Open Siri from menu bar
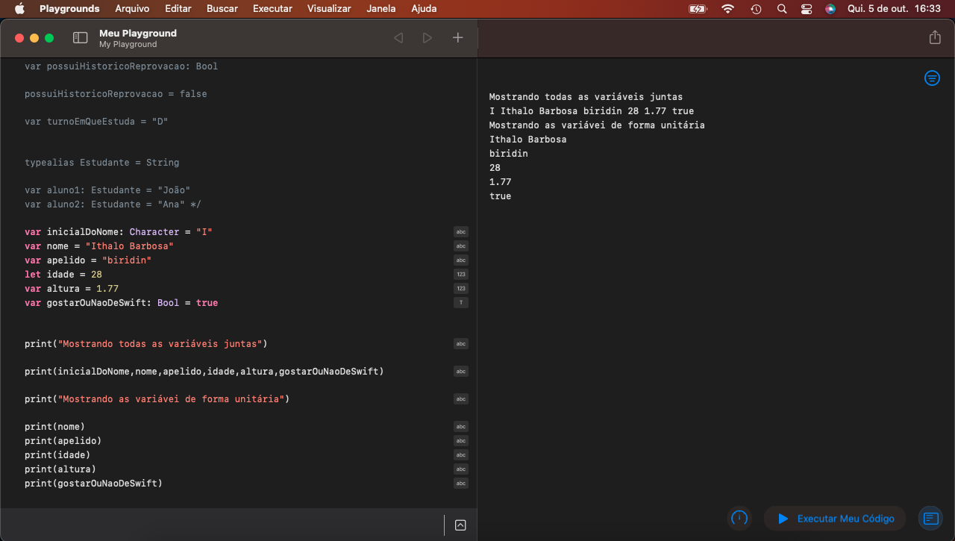Viewport: 955px width, 541px height. pyautogui.click(x=830, y=9)
